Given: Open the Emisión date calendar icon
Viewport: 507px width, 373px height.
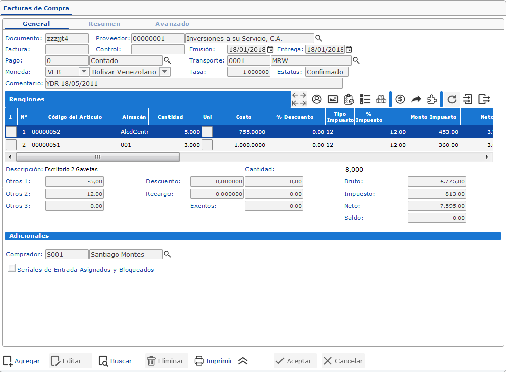Looking at the screenshot, I should coord(270,49).
